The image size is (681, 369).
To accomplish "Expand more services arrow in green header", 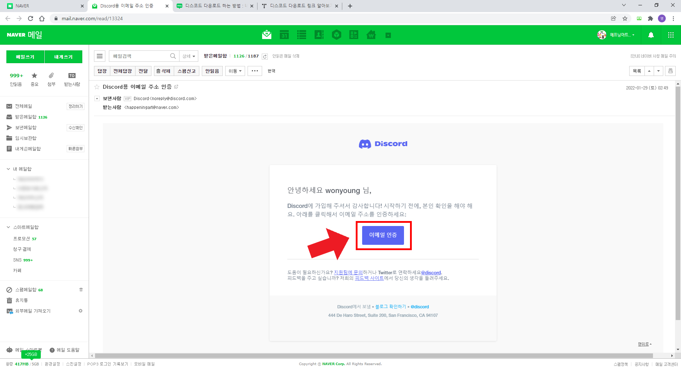I will point(388,35).
